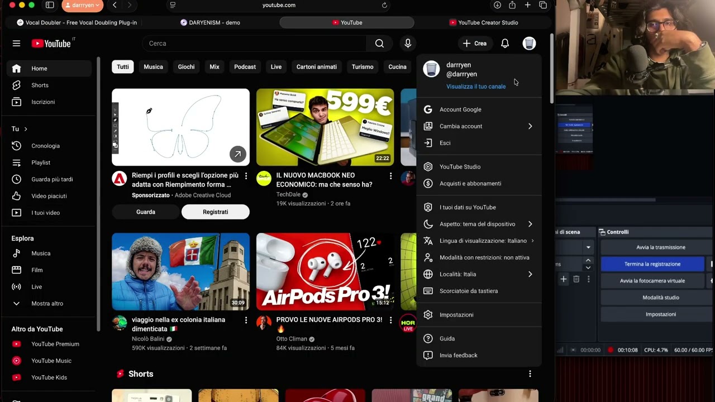The image size is (715, 402).
Task: Open the AirPods Pro 3 video thumbnail
Action: click(325, 272)
